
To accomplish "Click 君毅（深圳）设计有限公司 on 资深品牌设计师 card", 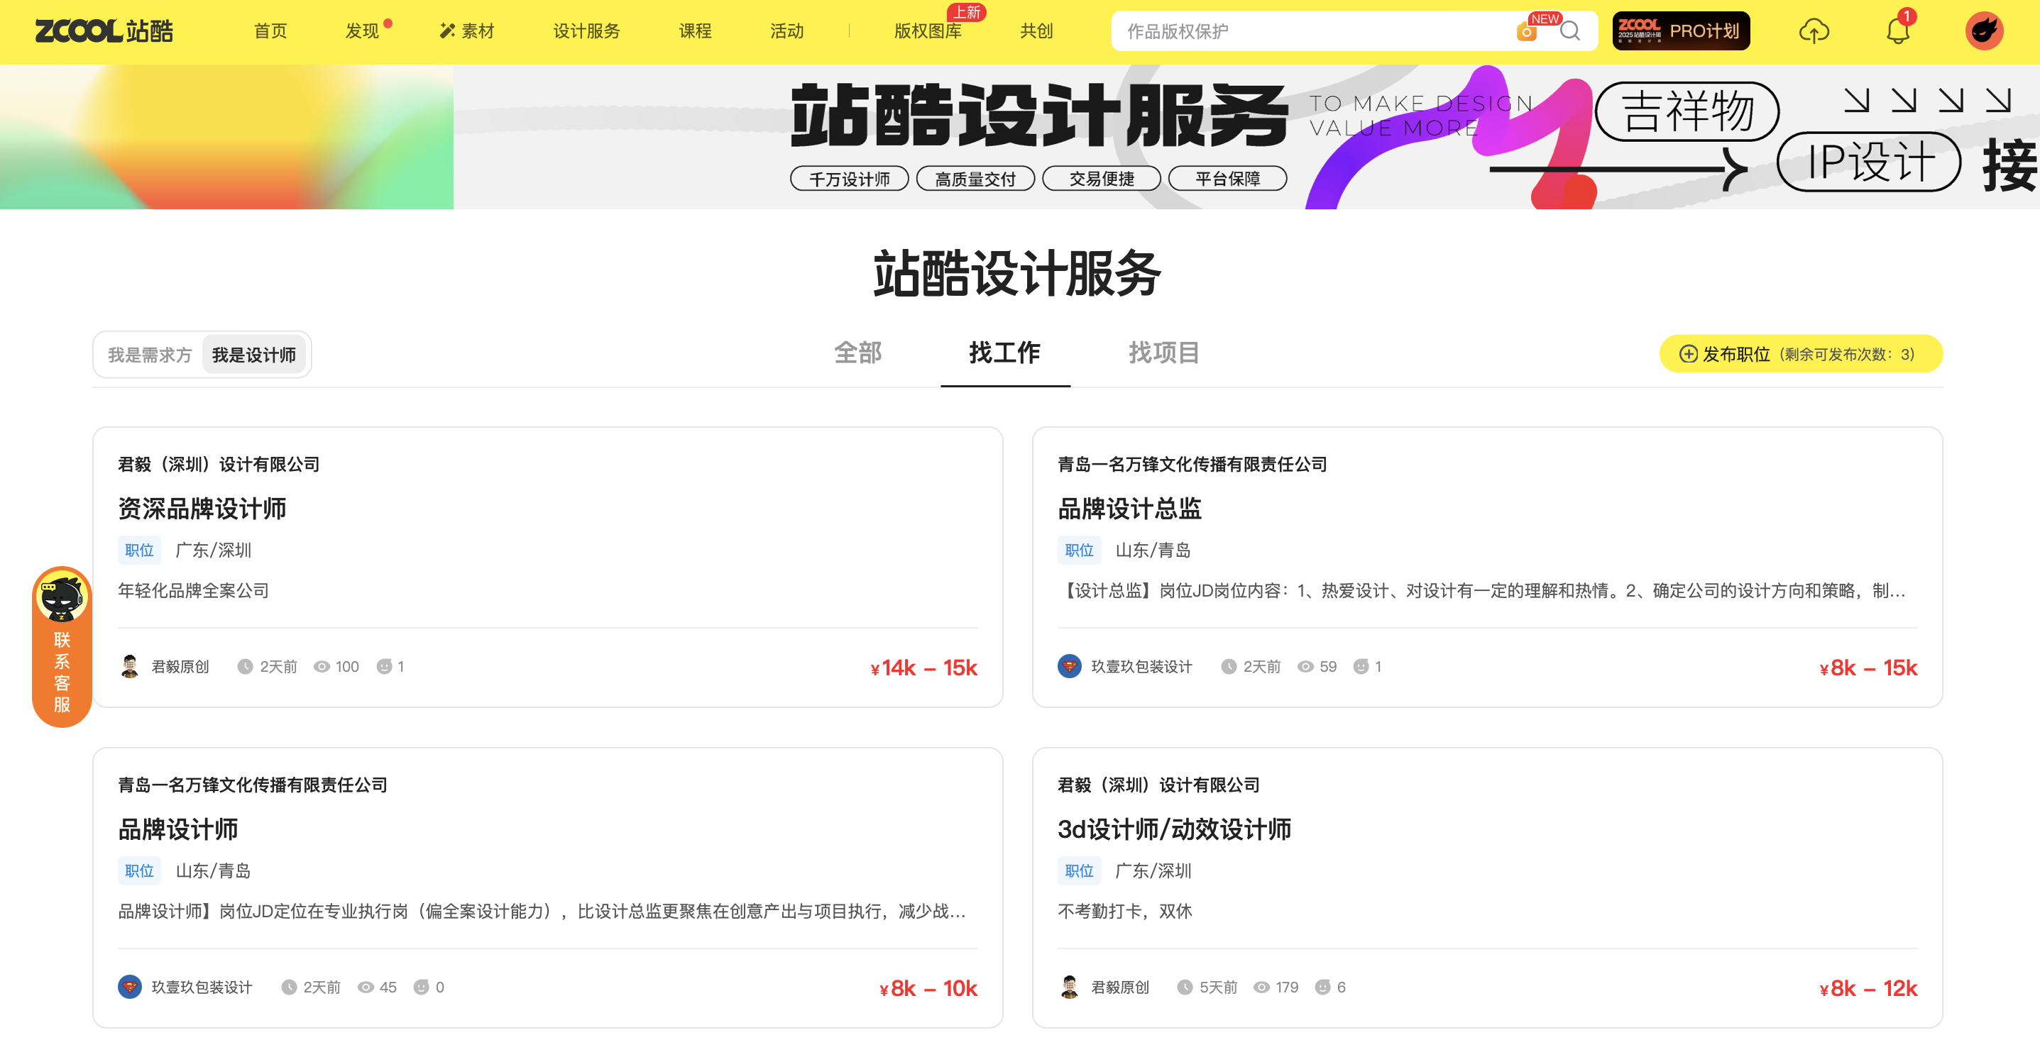I will pyautogui.click(x=219, y=465).
